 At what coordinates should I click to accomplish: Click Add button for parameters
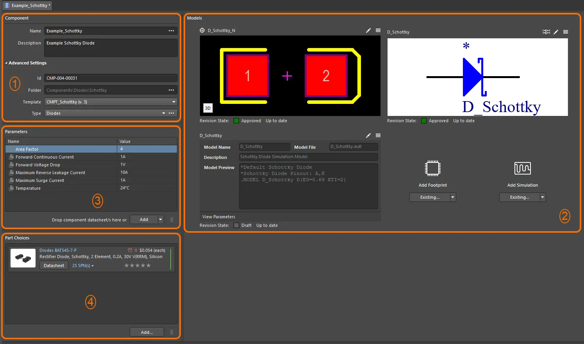pos(144,219)
